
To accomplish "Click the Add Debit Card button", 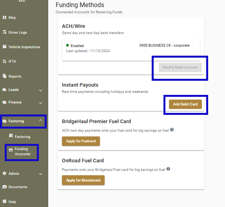I will point(185,104).
